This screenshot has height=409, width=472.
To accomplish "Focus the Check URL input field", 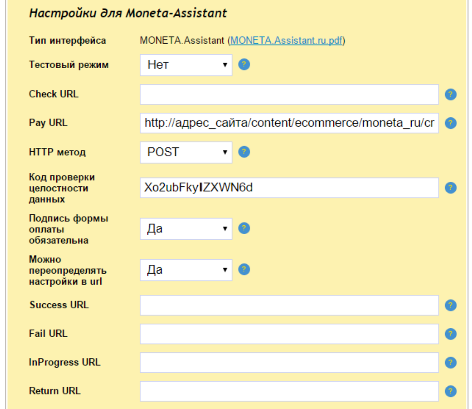I will pyautogui.click(x=289, y=95).
